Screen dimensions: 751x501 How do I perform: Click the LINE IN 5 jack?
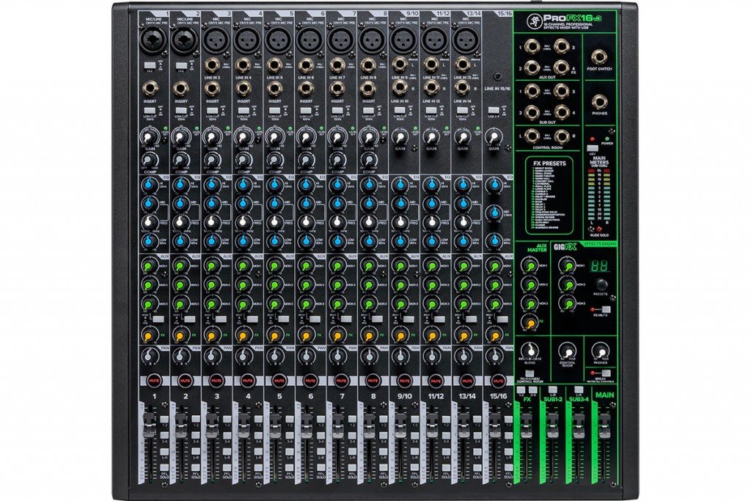275,65
